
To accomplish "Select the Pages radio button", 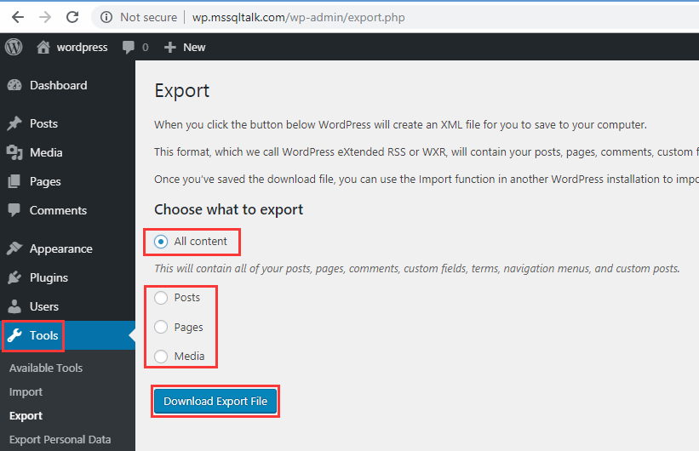I will click(x=161, y=327).
